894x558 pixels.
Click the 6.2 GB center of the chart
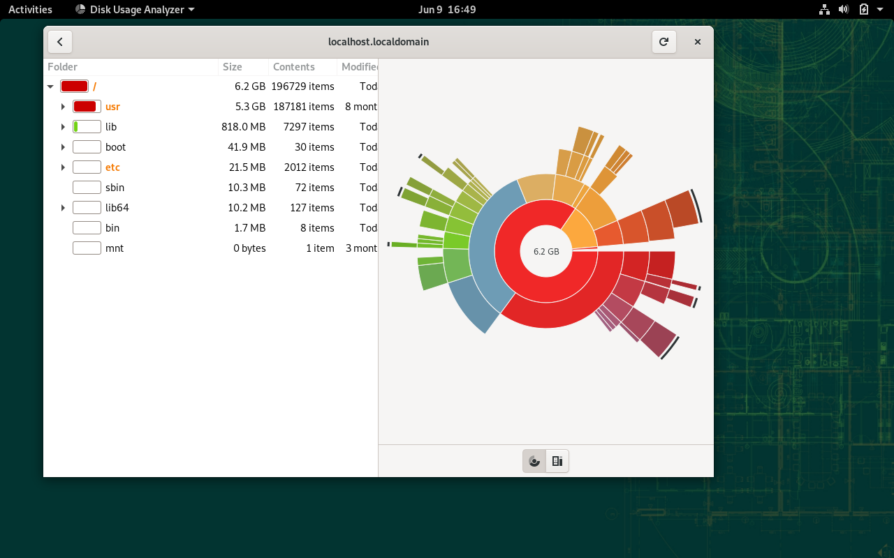tap(546, 251)
